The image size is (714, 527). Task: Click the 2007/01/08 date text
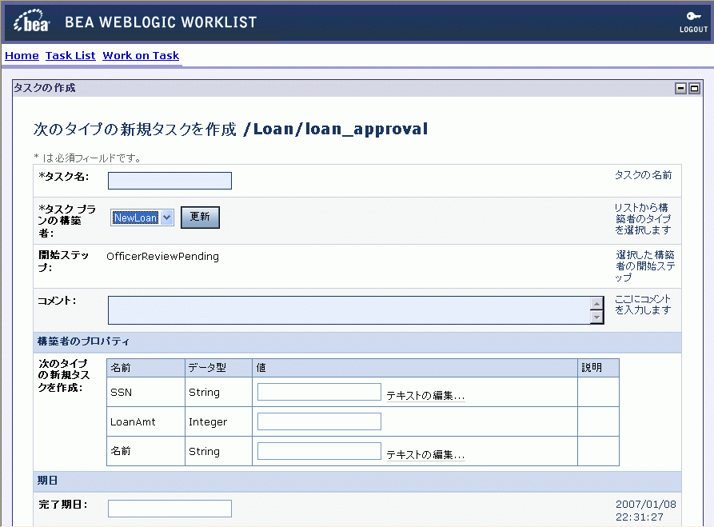click(646, 505)
